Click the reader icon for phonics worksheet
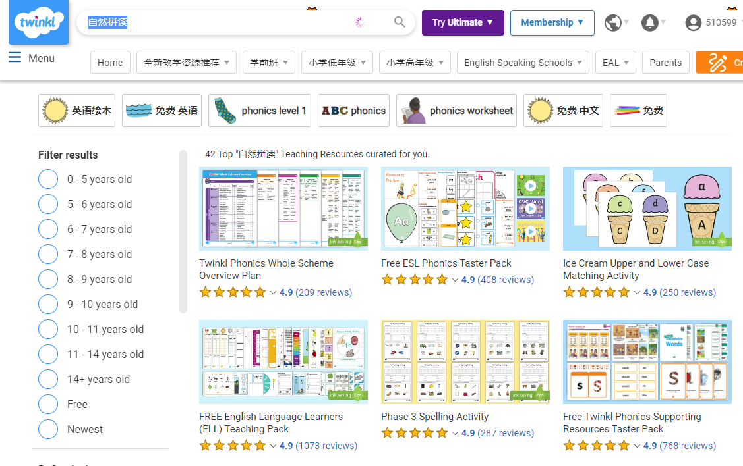 click(x=413, y=111)
